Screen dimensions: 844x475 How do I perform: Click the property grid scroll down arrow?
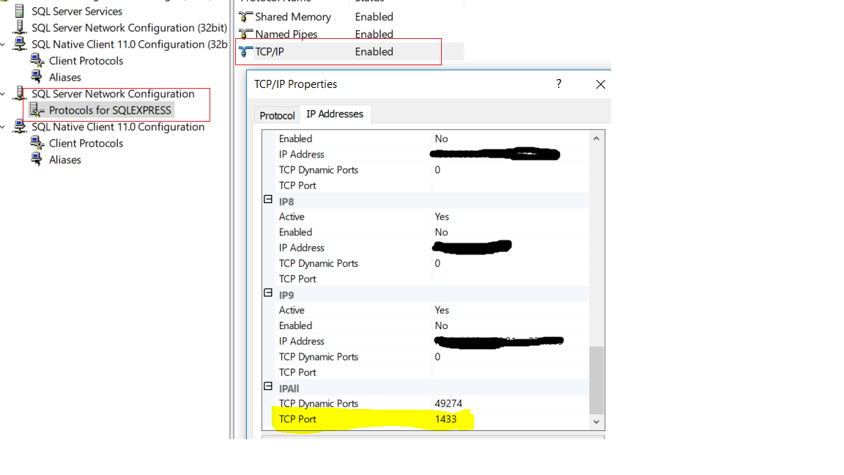(x=596, y=421)
